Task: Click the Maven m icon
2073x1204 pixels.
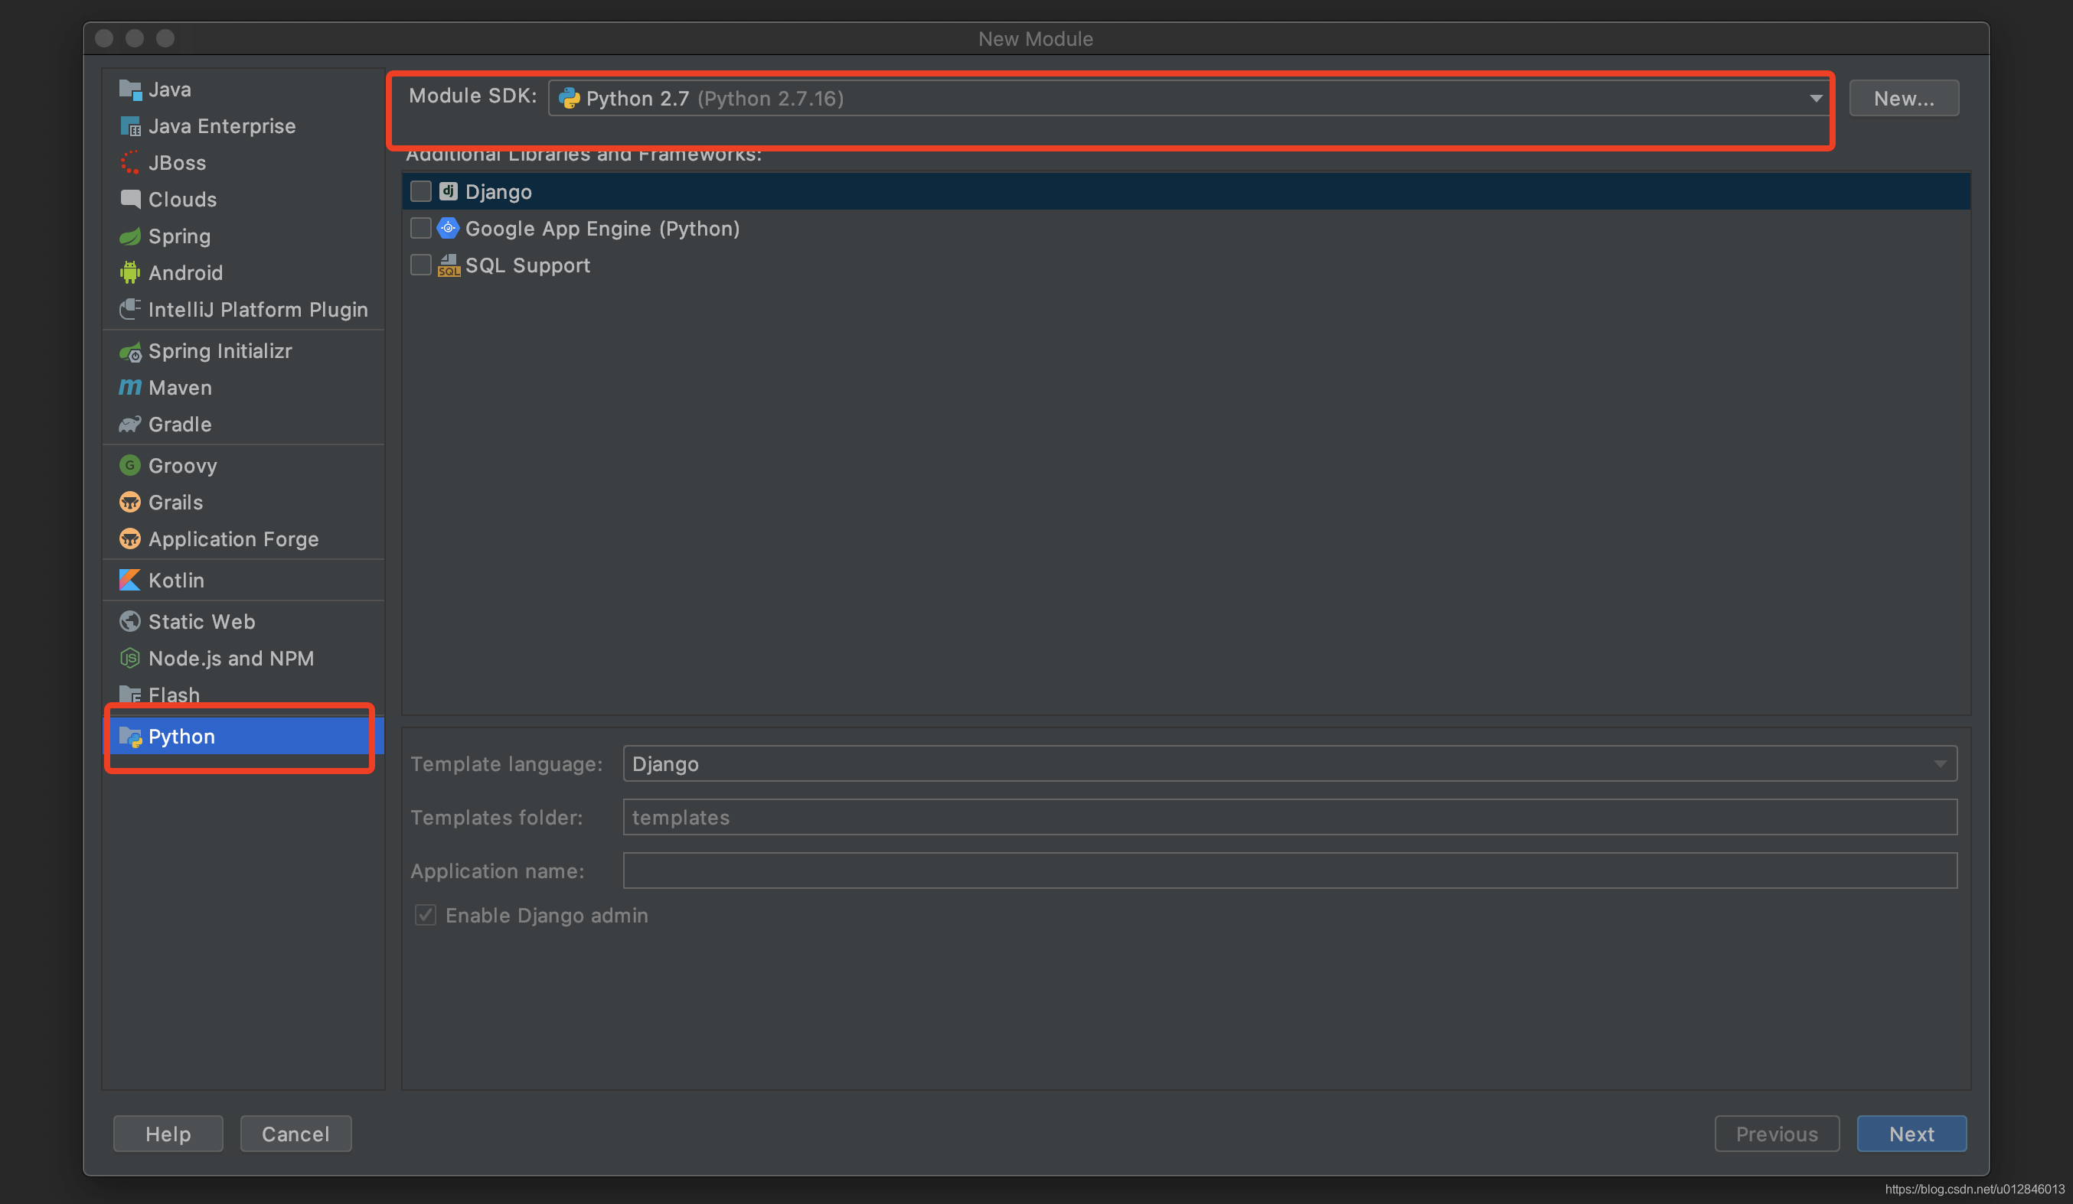Action: (x=130, y=387)
